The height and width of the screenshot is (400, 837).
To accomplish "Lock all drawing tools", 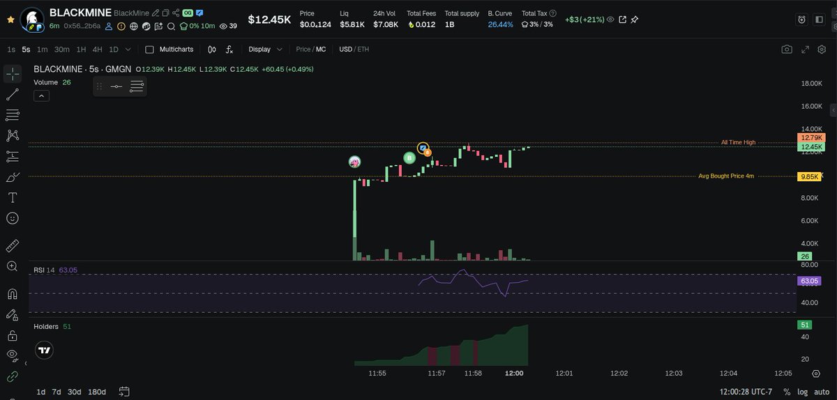I will (x=13, y=335).
